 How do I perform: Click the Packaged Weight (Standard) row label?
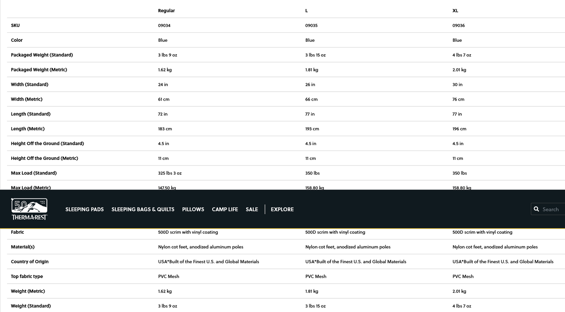pyautogui.click(x=42, y=55)
